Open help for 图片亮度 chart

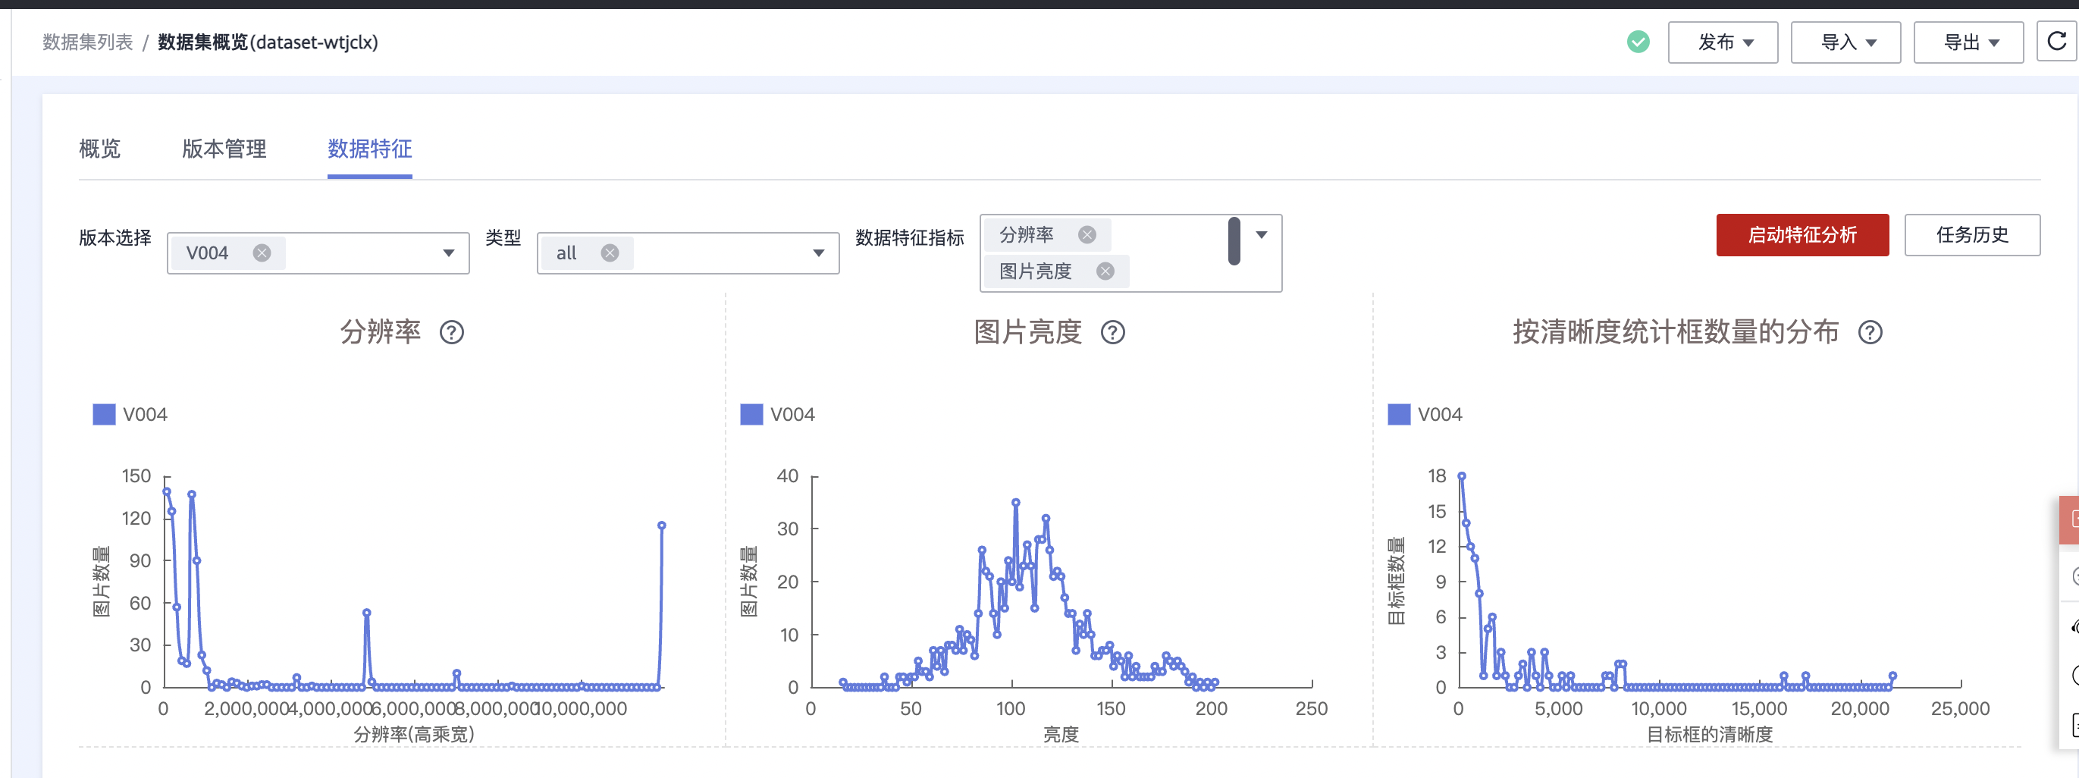coord(1113,332)
